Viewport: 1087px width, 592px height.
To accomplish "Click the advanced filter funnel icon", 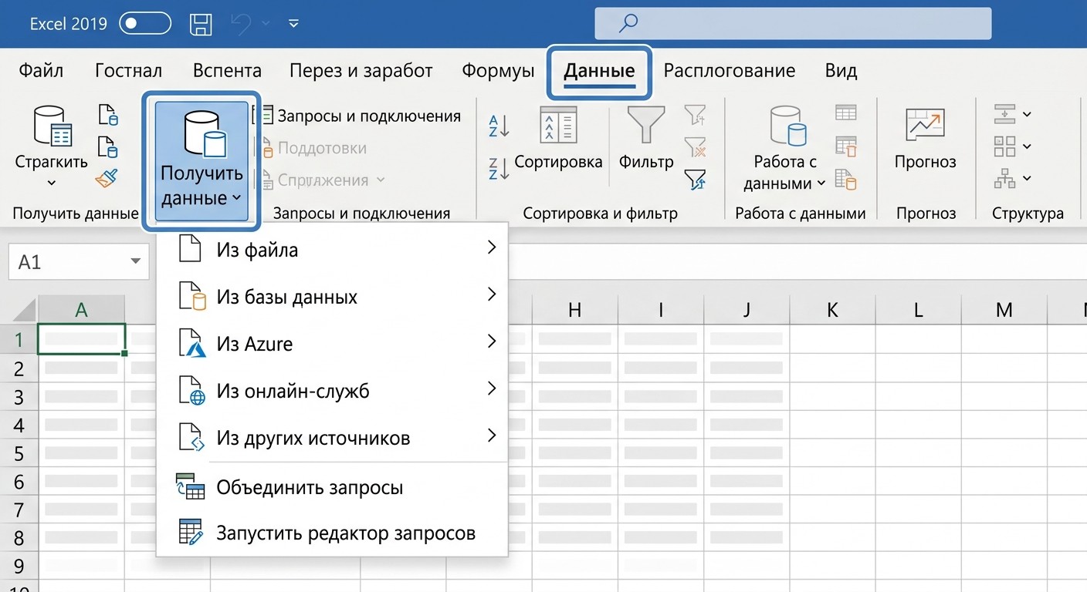I will (695, 180).
